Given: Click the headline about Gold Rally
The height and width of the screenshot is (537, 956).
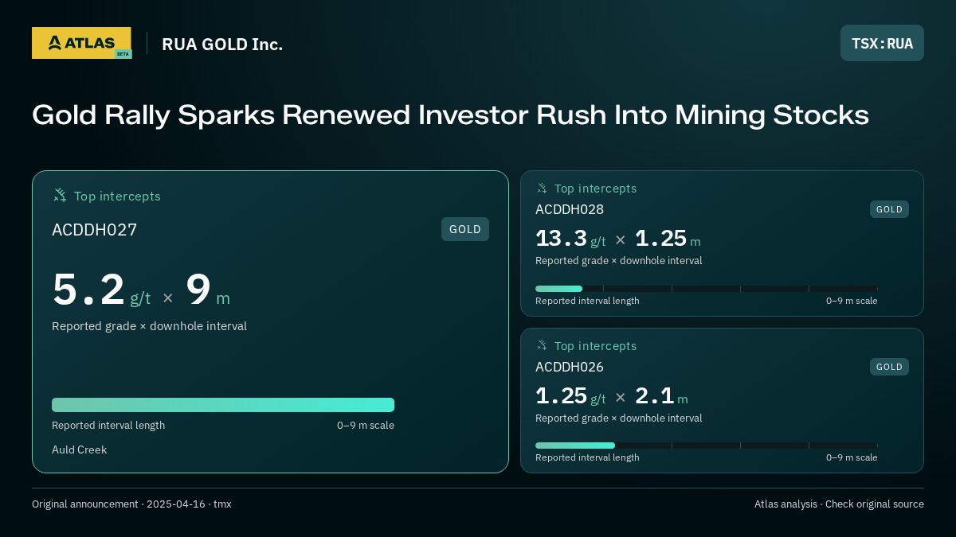Looking at the screenshot, I should 450,115.
